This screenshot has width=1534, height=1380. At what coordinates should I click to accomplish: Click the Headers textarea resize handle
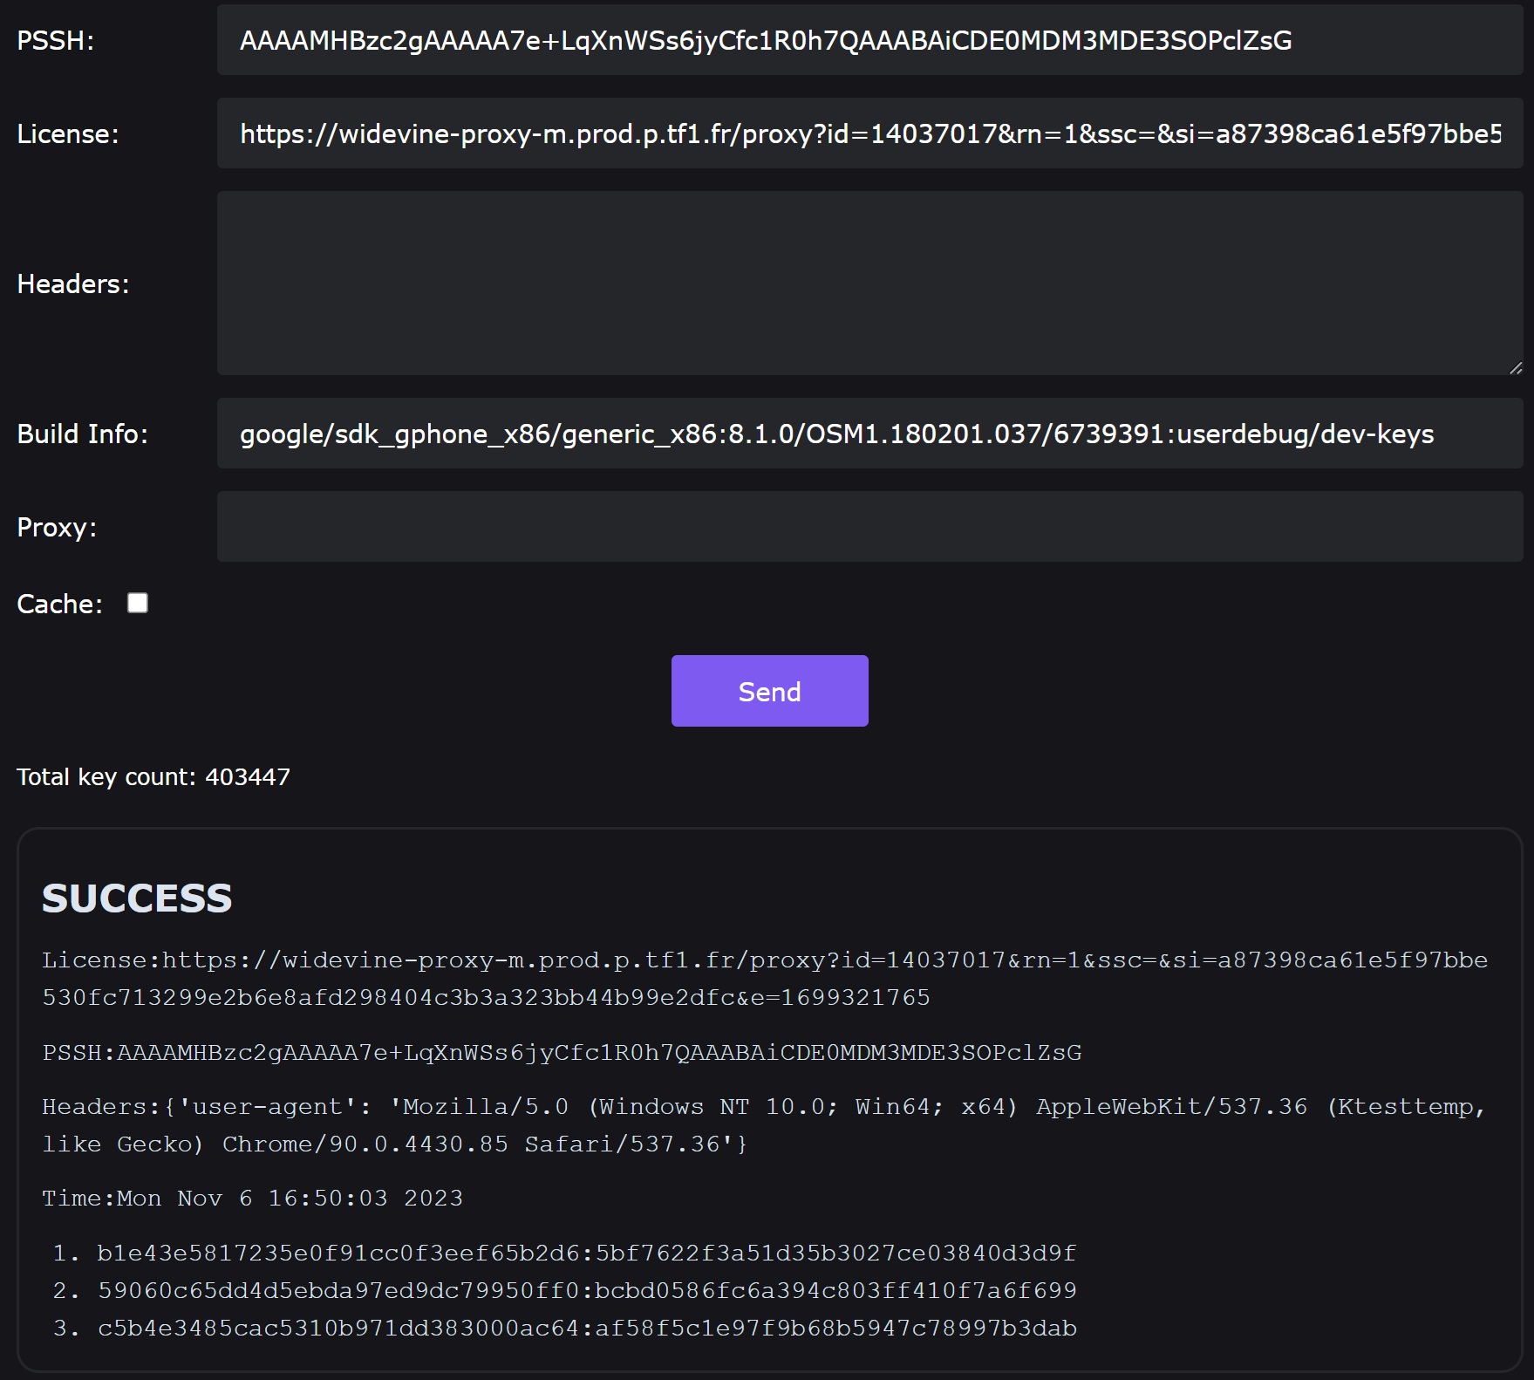coord(1516,368)
